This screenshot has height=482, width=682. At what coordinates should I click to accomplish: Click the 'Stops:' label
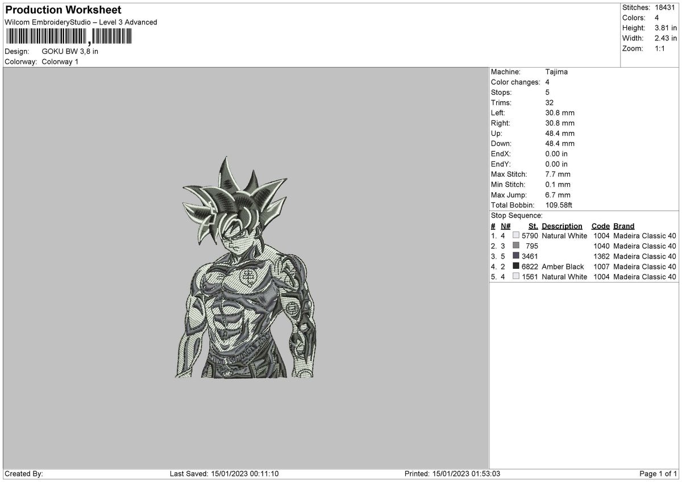(501, 93)
